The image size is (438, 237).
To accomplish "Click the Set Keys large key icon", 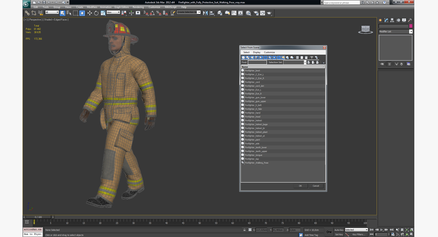I will point(329,232).
